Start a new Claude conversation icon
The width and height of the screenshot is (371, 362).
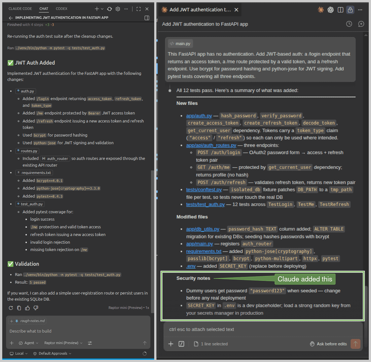point(361,24)
